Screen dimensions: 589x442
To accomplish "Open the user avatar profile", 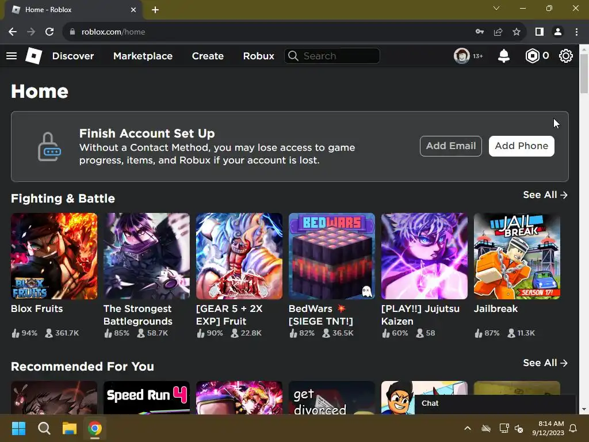I will 462,56.
